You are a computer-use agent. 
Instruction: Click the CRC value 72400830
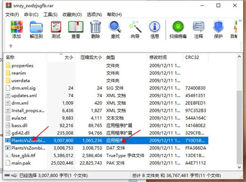[x=195, y=88]
